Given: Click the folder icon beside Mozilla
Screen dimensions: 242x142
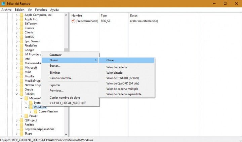Looking at the screenshot, I should click(x=22, y=76).
